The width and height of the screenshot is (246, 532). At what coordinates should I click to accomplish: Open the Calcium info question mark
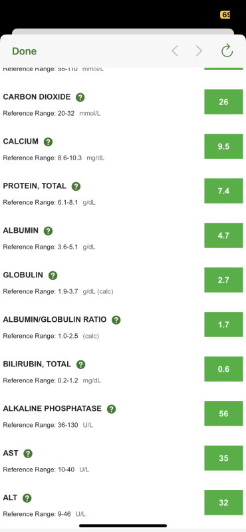pos(48,142)
